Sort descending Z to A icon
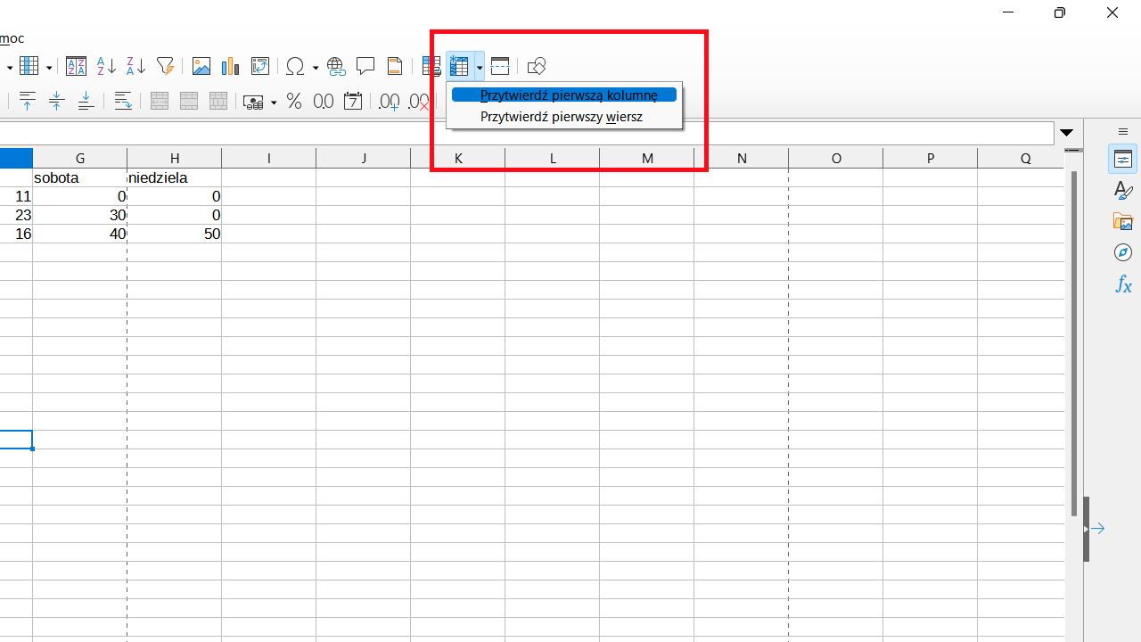The image size is (1141, 642). 135,66
